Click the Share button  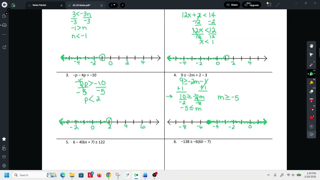coord(232,5)
